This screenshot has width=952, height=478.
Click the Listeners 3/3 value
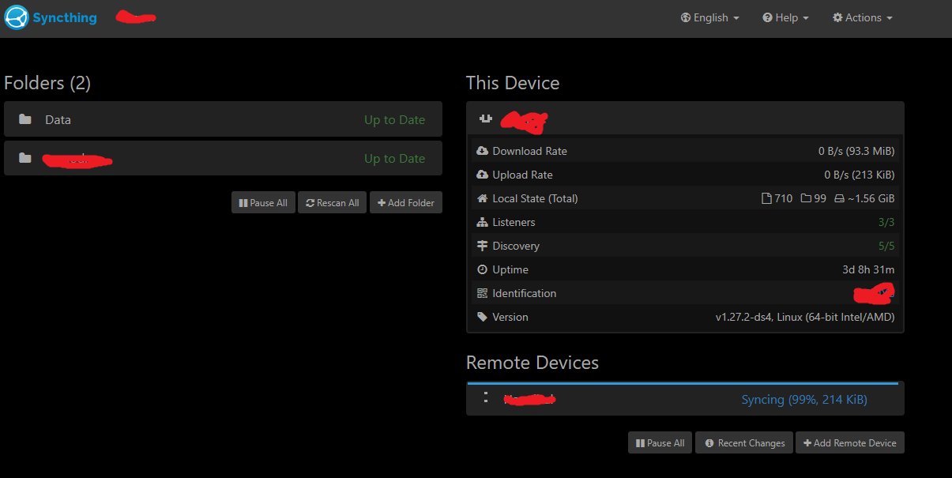pyautogui.click(x=886, y=222)
